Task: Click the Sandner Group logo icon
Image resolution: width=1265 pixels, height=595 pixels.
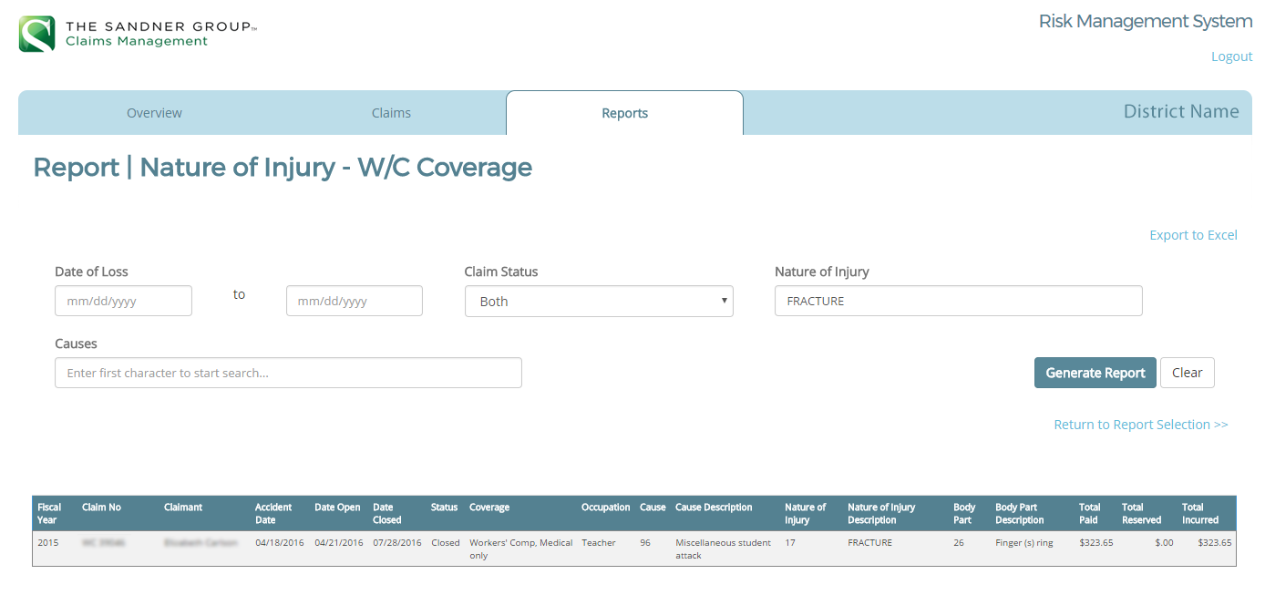Action: [37, 34]
